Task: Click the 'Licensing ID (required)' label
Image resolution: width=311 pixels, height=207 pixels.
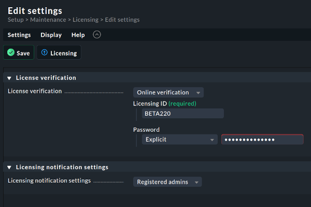Action: tap(165, 104)
